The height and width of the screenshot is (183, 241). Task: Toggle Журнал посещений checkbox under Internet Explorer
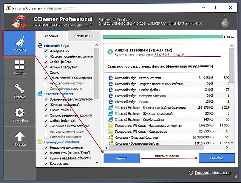[46, 105]
